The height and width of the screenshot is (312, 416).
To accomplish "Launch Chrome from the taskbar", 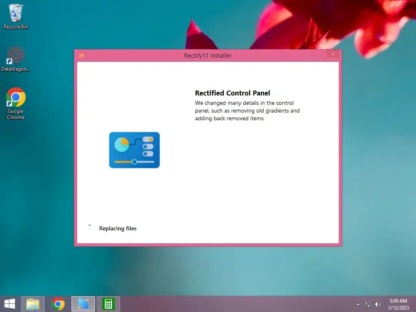I will coord(58,304).
